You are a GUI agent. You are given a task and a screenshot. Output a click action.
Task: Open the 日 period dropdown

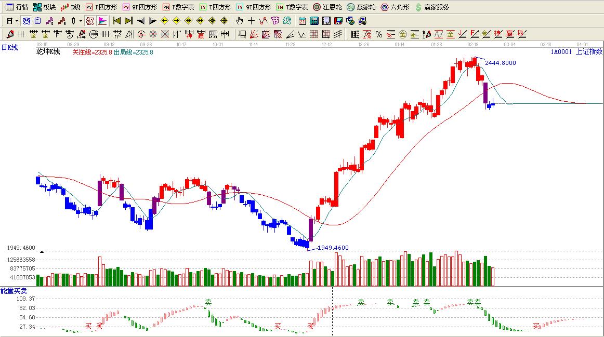[x=12, y=21]
